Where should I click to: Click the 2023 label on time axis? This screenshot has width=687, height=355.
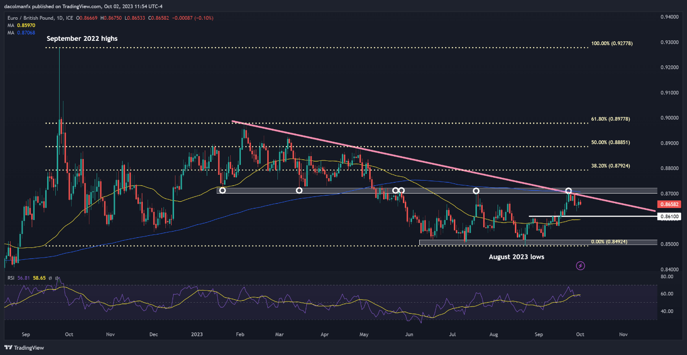coord(198,334)
